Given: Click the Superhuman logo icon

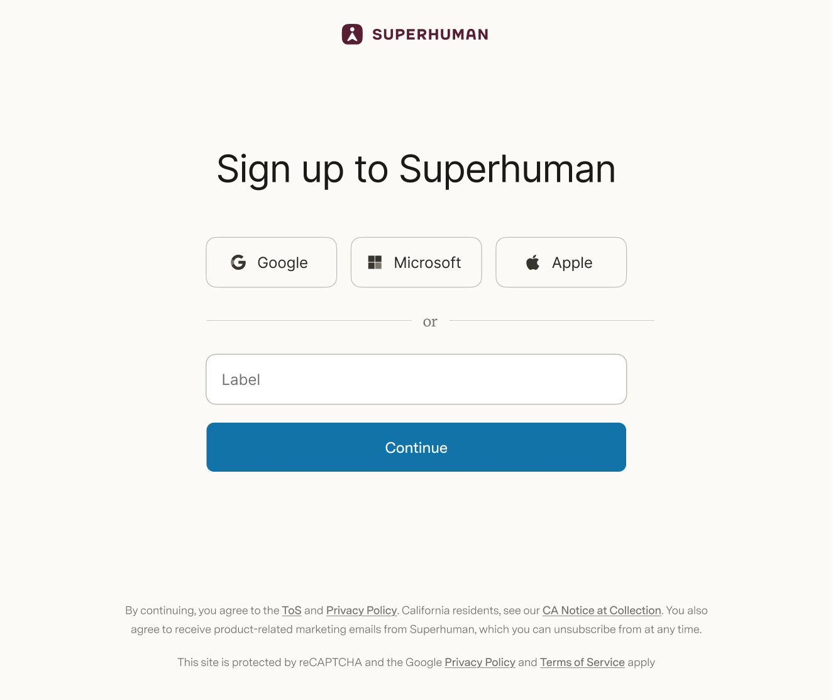Looking at the screenshot, I should click(x=352, y=34).
